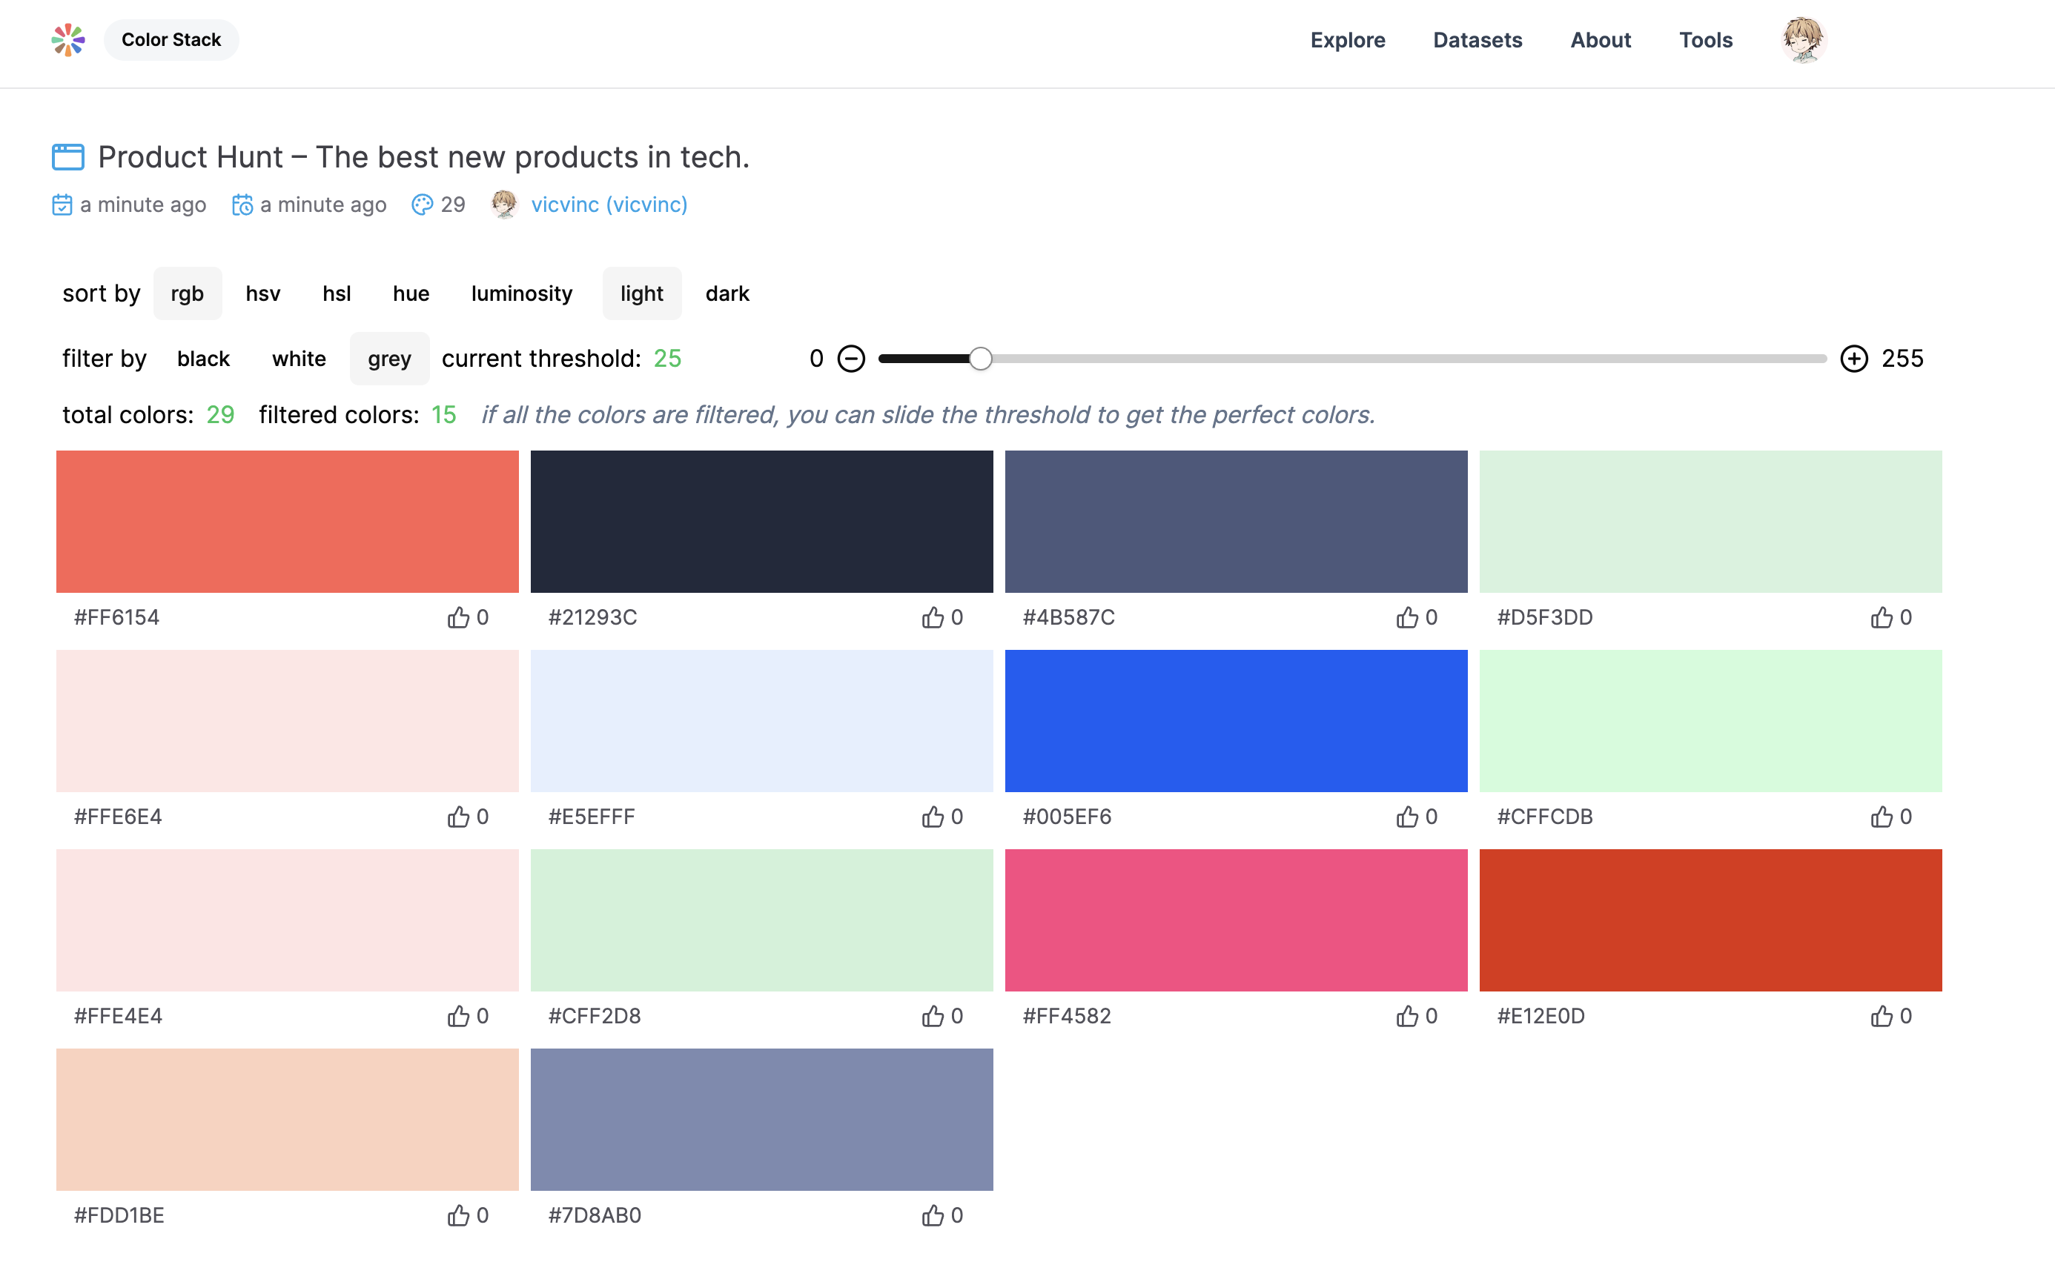Click the #FF6154 hex code text
The width and height of the screenshot is (2055, 1279).
coord(116,617)
